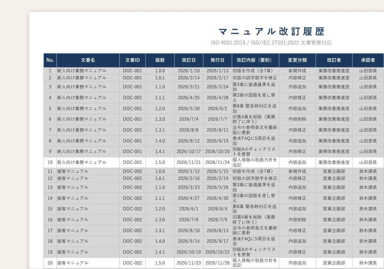Click the No. column header
The image size is (384, 269).
point(50,60)
